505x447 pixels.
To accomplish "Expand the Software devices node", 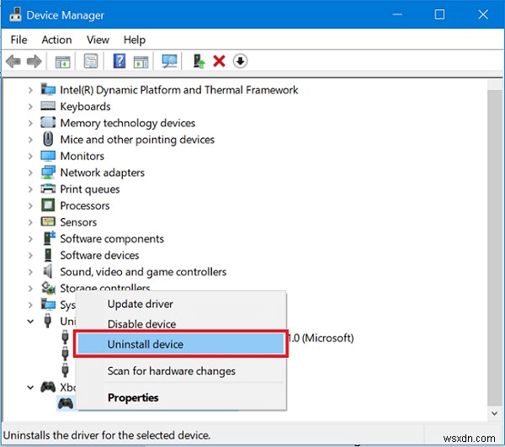I will click(x=30, y=255).
